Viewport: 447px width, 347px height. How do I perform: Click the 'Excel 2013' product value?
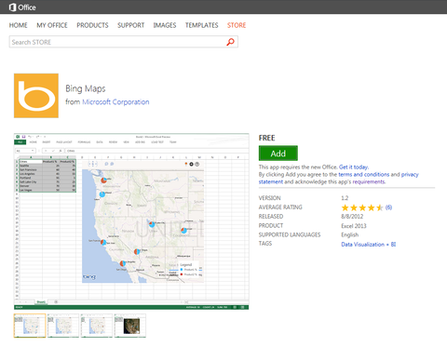pos(354,226)
